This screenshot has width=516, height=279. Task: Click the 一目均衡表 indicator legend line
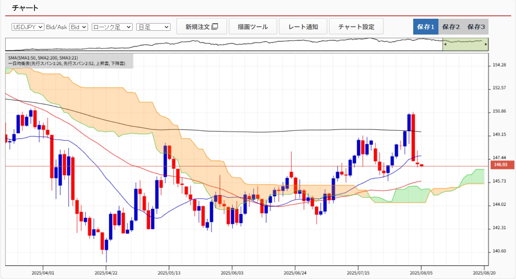coord(67,64)
